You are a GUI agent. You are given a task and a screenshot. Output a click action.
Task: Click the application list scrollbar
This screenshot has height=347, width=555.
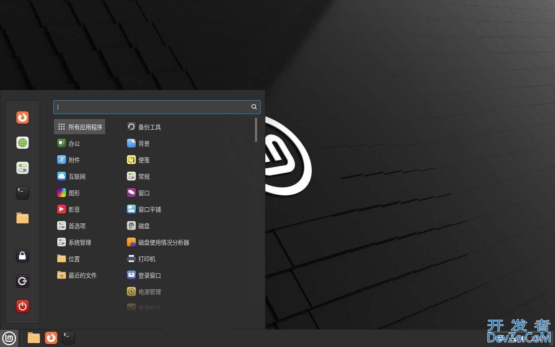pyautogui.click(x=256, y=129)
